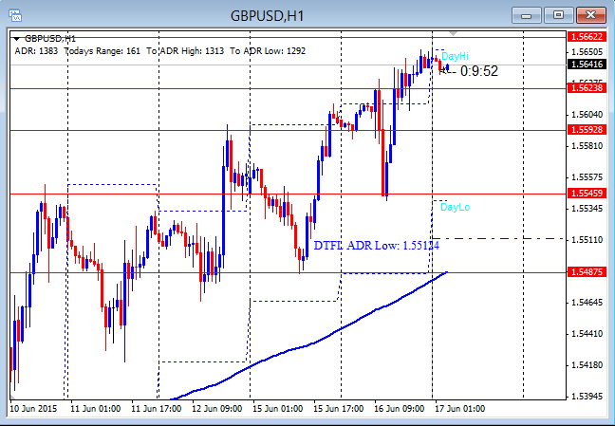
Task: Click the 1.55345 price scale value
Action: tap(587, 209)
